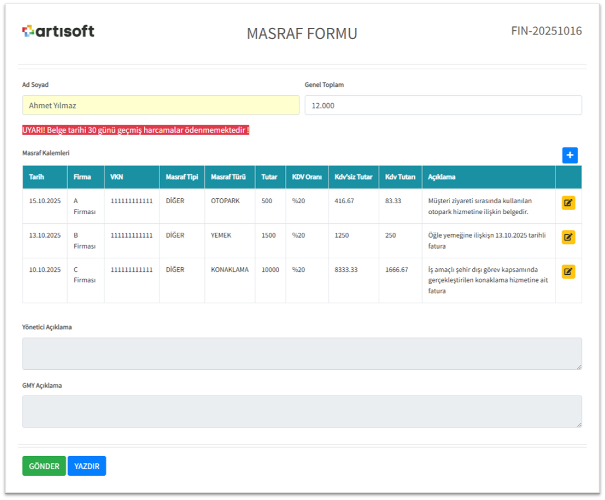
Task: Edit the YEMEK expense row
Action: 568,237
